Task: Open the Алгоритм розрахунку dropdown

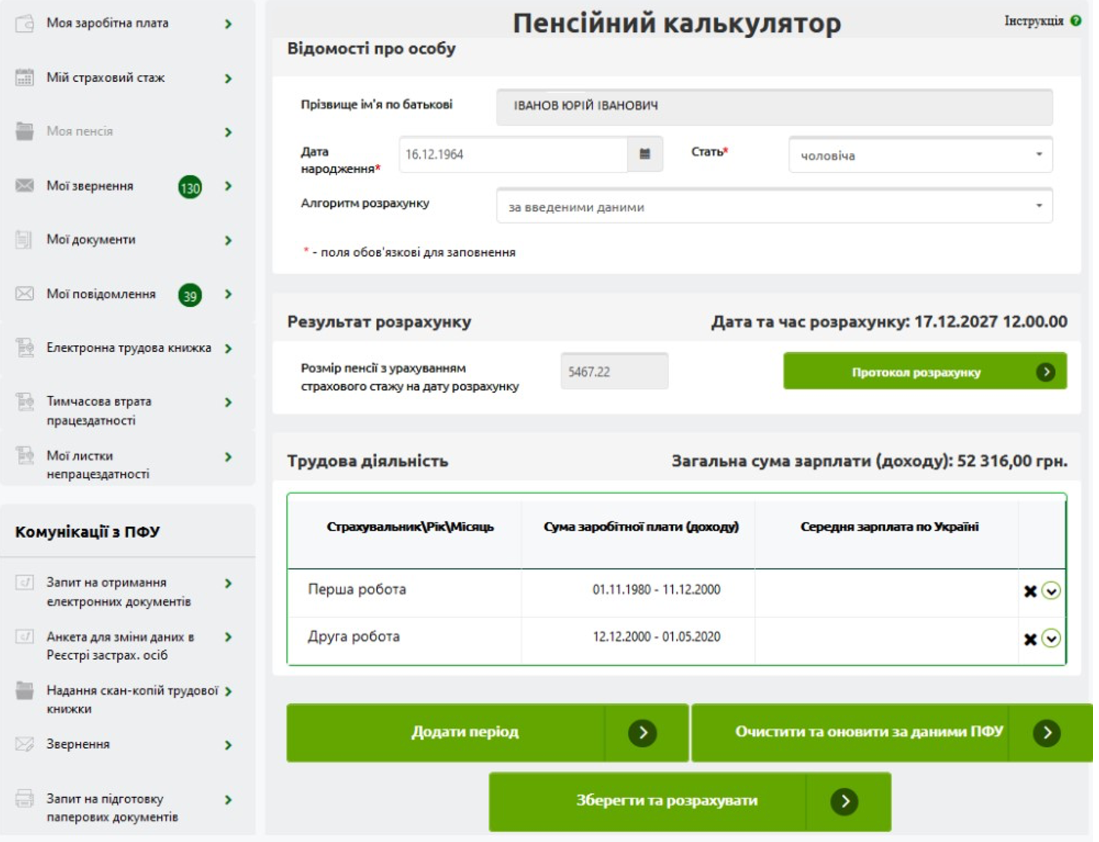Action: [774, 206]
